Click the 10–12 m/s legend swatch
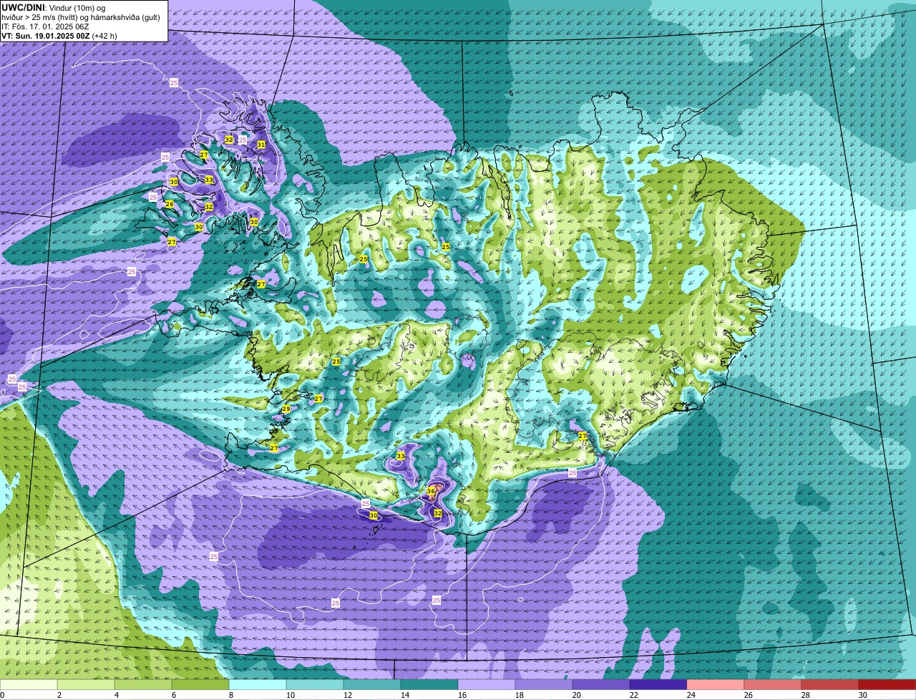916x700 pixels. point(315,684)
